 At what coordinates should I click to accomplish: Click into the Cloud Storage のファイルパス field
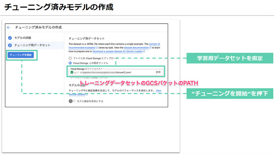pyautogui.click(x=116, y=72)
